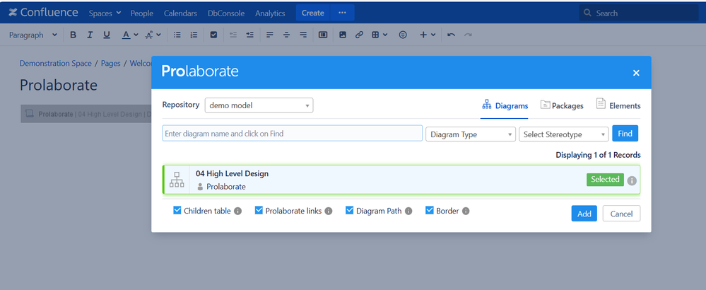
Task: Click the green Selected badge
Action: [x=605, y=179]
